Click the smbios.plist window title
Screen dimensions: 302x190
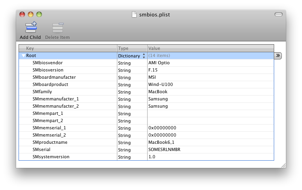[154, 15]
